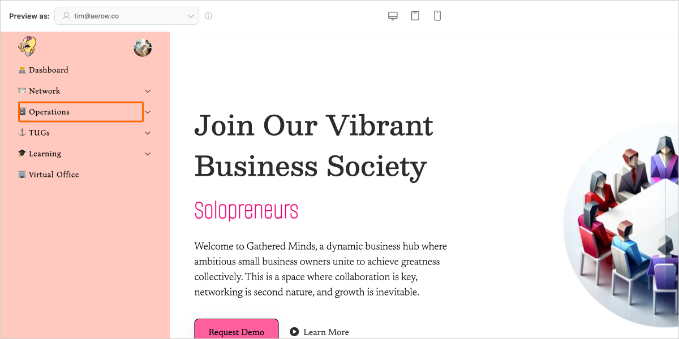Switch to desktop preview mode

point(393,16)
